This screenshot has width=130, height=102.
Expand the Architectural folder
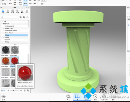pyautogui.click(x=4, y=26)
